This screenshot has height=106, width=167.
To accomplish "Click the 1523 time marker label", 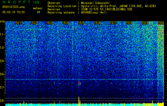I will [50, 23].
